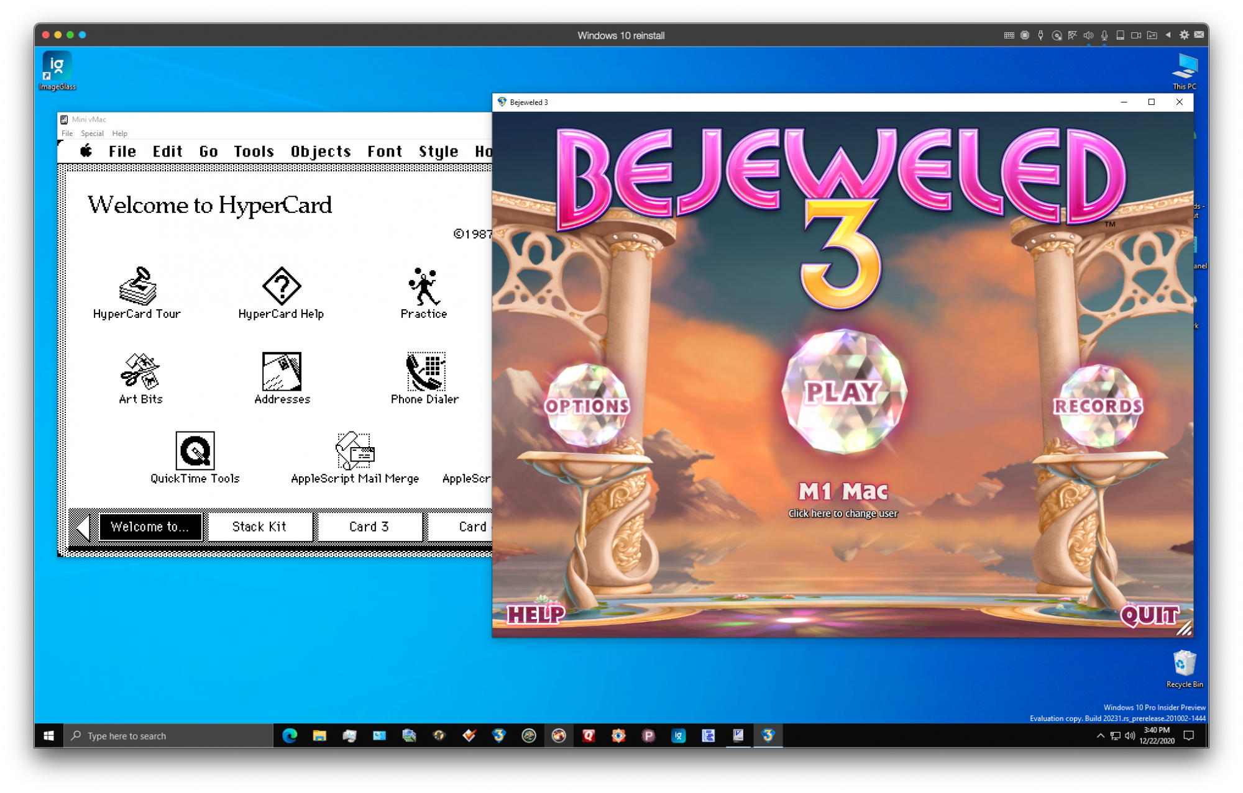Image resolution: width=1243 pixels, height=793 pixels.
Task: Open HyperCard File menu
Action: 122,151
